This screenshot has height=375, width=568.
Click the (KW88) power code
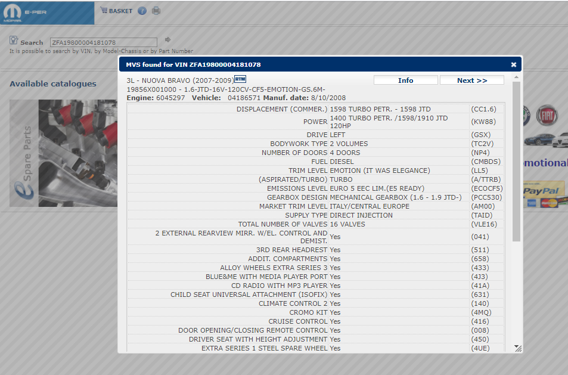click(x=483, y=122)
